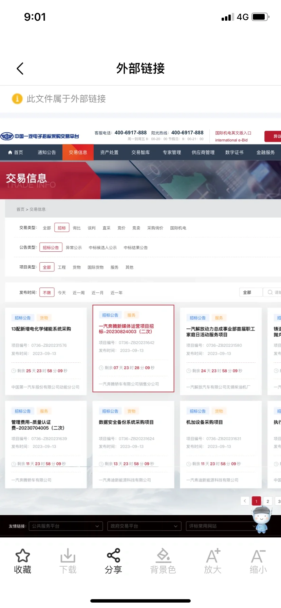Open 数据安全备份系统采购项目 card
Viewport: 281px width, 608px height.
pyautogui.click(x=133, y=444)
